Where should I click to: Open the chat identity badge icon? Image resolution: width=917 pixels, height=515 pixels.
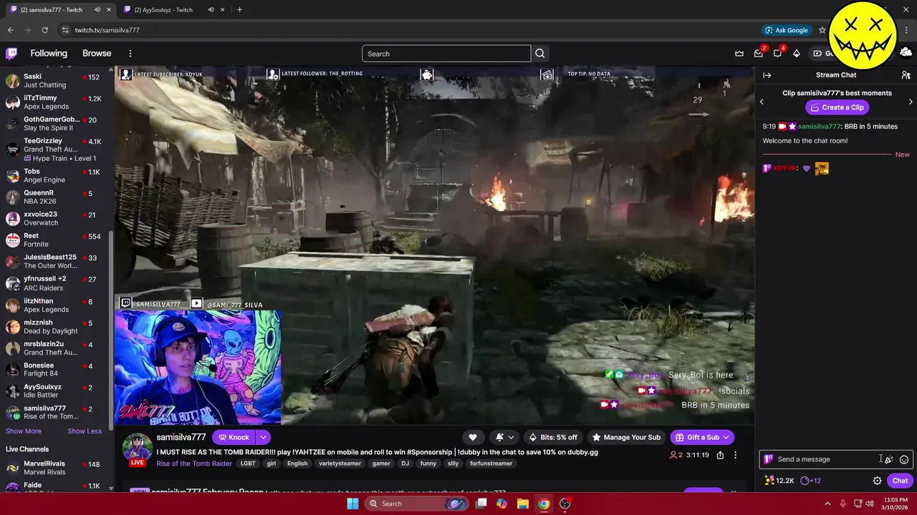click(x=769, y=459)
